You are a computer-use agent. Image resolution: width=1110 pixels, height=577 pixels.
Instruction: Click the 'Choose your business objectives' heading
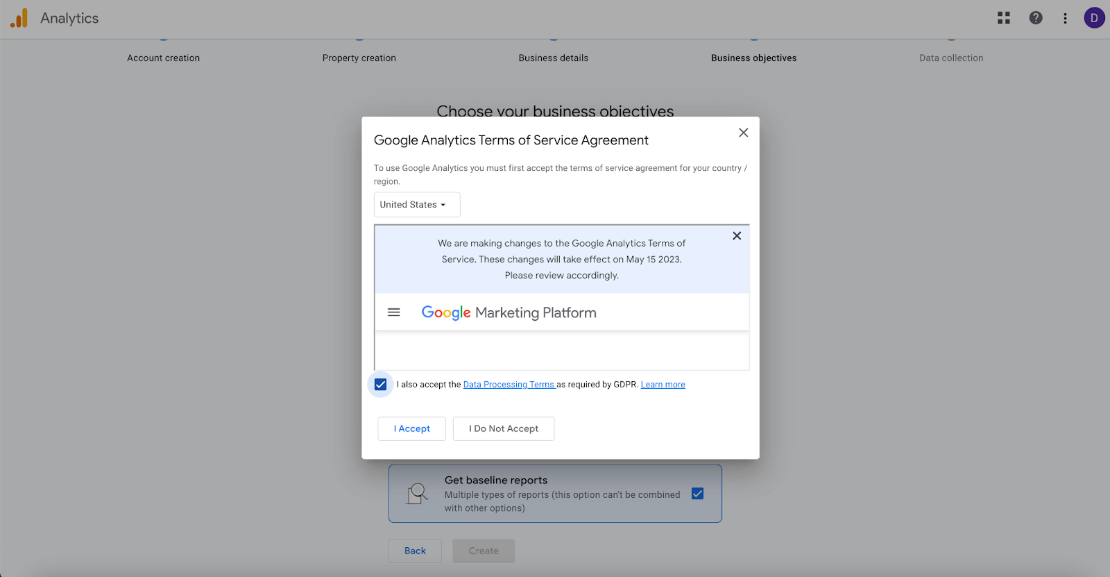coord(555,111)
